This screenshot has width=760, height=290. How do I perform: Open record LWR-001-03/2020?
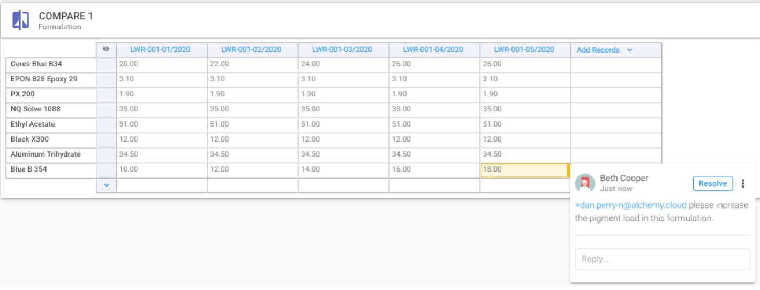point(342,49)
